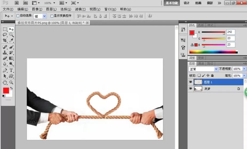Viewport: 247px width, 149px height.
Task: Switch to the 摄影 workspace
Action: (210, 3)
